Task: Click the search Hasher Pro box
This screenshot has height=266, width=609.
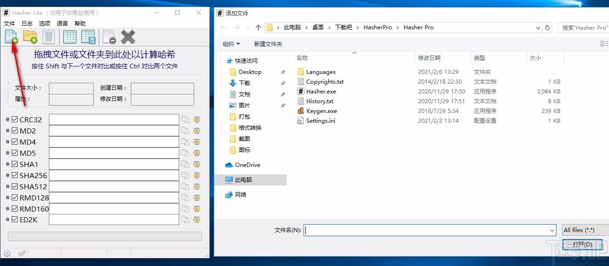Action: pos(583,27)
